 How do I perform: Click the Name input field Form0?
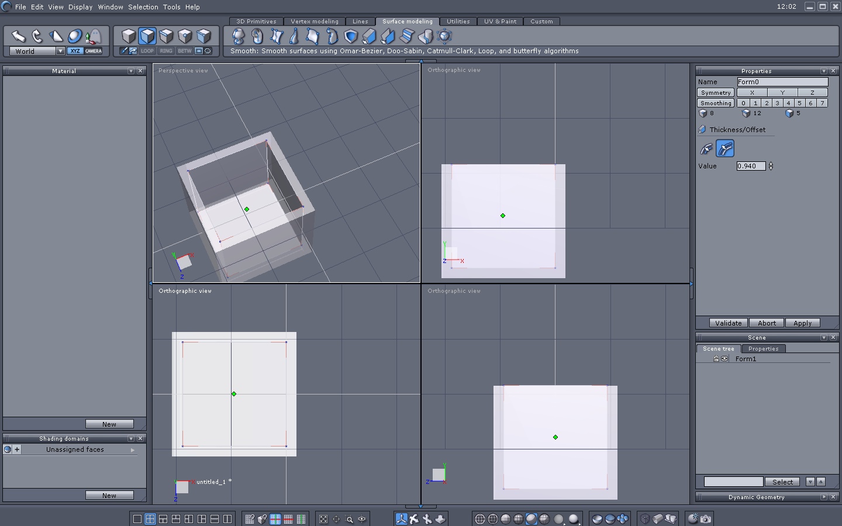click(x=782, y=82)
